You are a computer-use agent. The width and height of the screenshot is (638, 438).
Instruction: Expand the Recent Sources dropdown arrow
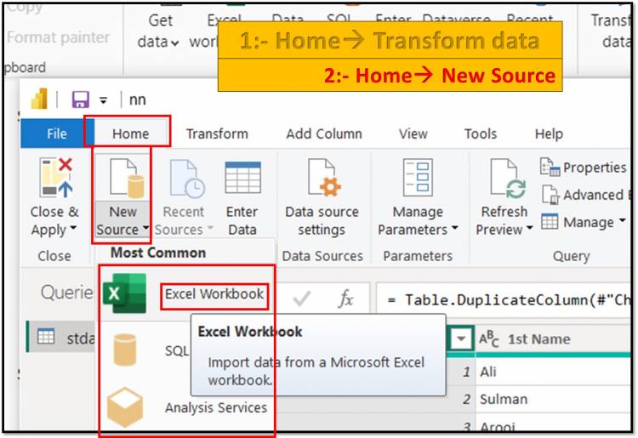click(x=210, y=228)
